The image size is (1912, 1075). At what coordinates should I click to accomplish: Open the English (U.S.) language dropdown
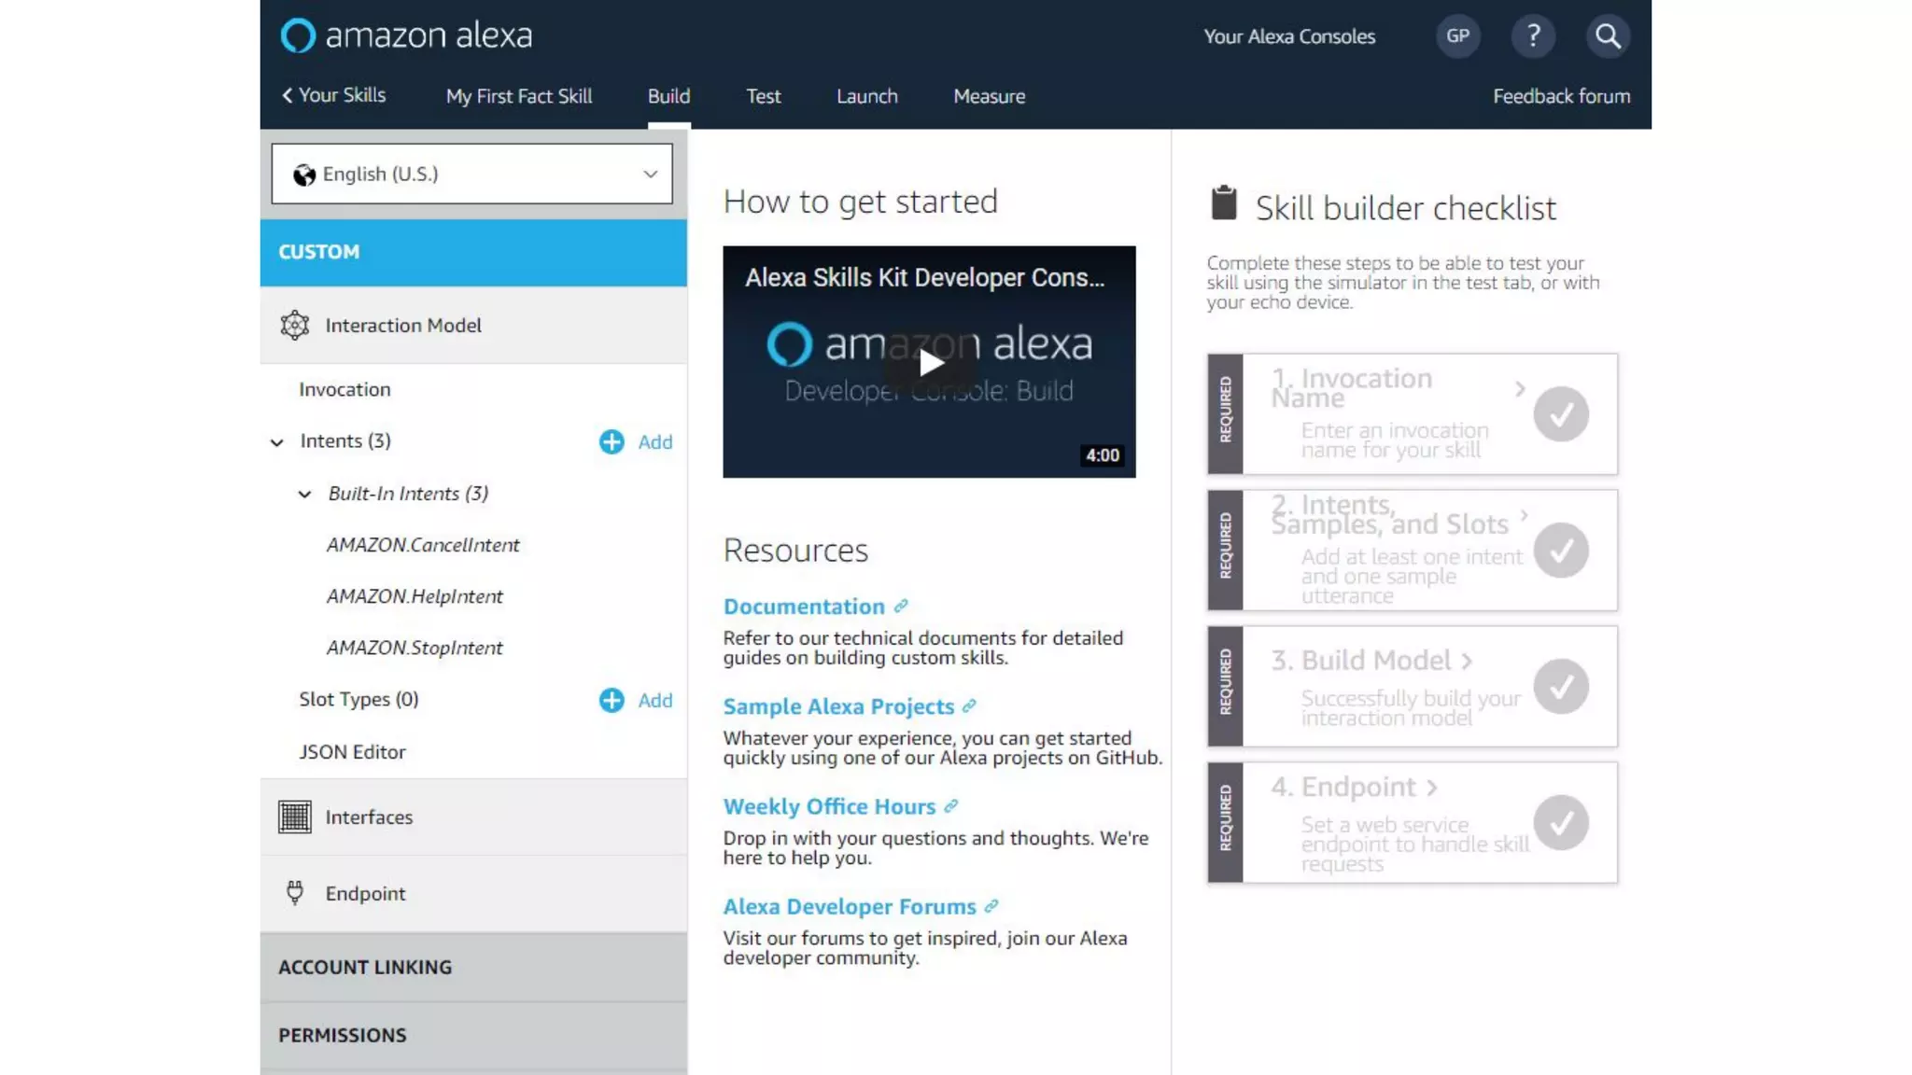(x=471, y=174)
